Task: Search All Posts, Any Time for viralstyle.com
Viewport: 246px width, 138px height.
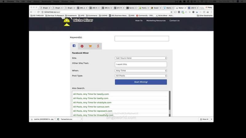Action: coord(92,102)
